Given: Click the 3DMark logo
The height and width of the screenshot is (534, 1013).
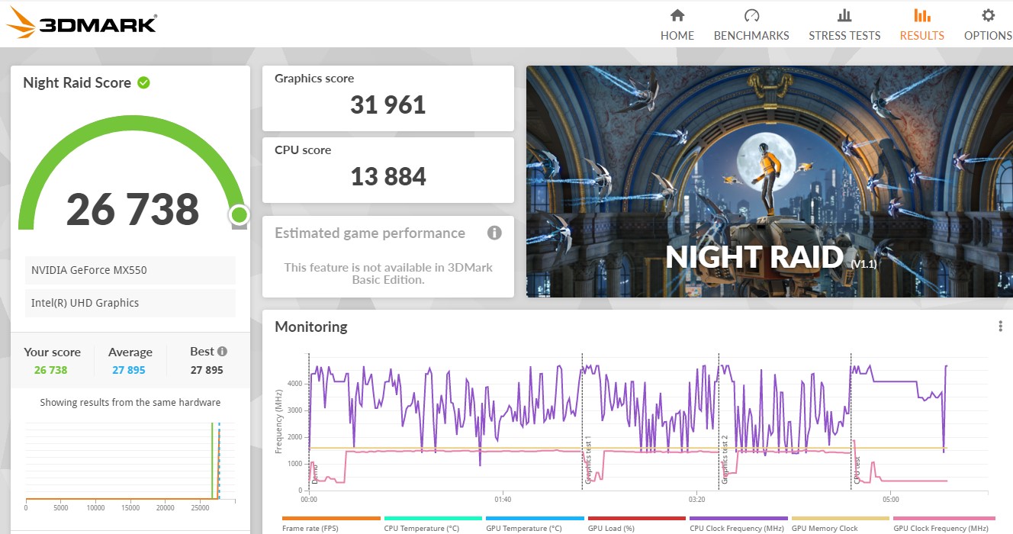Looking at the screenshot, I should click(x=82, y=24).
